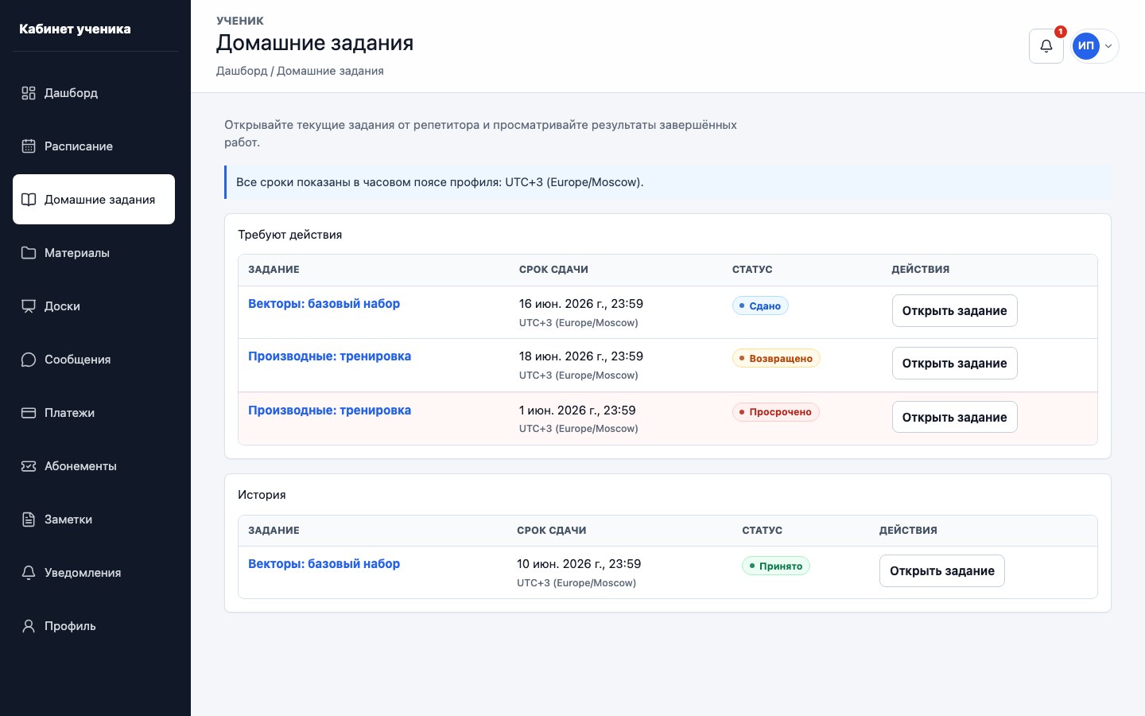Click the Принято status badge
Image resolution: width=1145 pixels, height=716 pixels.
tap(776, 566)
